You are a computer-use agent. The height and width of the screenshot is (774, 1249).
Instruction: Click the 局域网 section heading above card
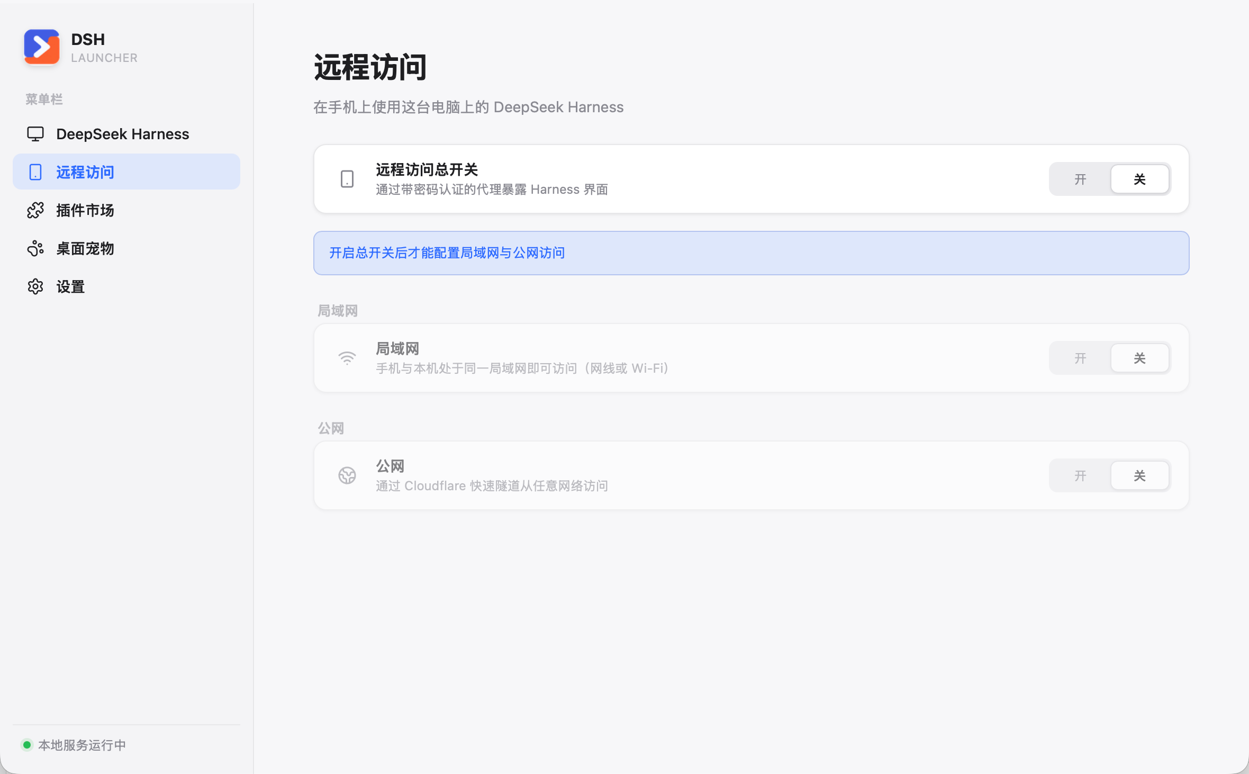[x=338, y=311]
